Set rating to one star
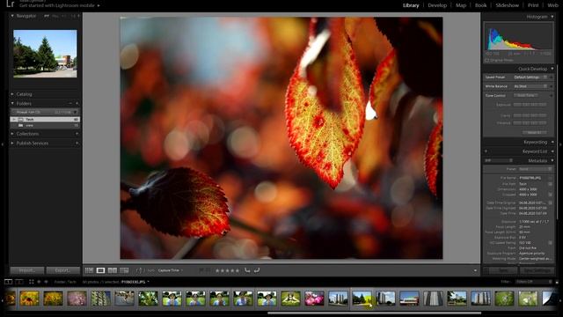Viewport: 563px width, 317px height. coord(217,270)
